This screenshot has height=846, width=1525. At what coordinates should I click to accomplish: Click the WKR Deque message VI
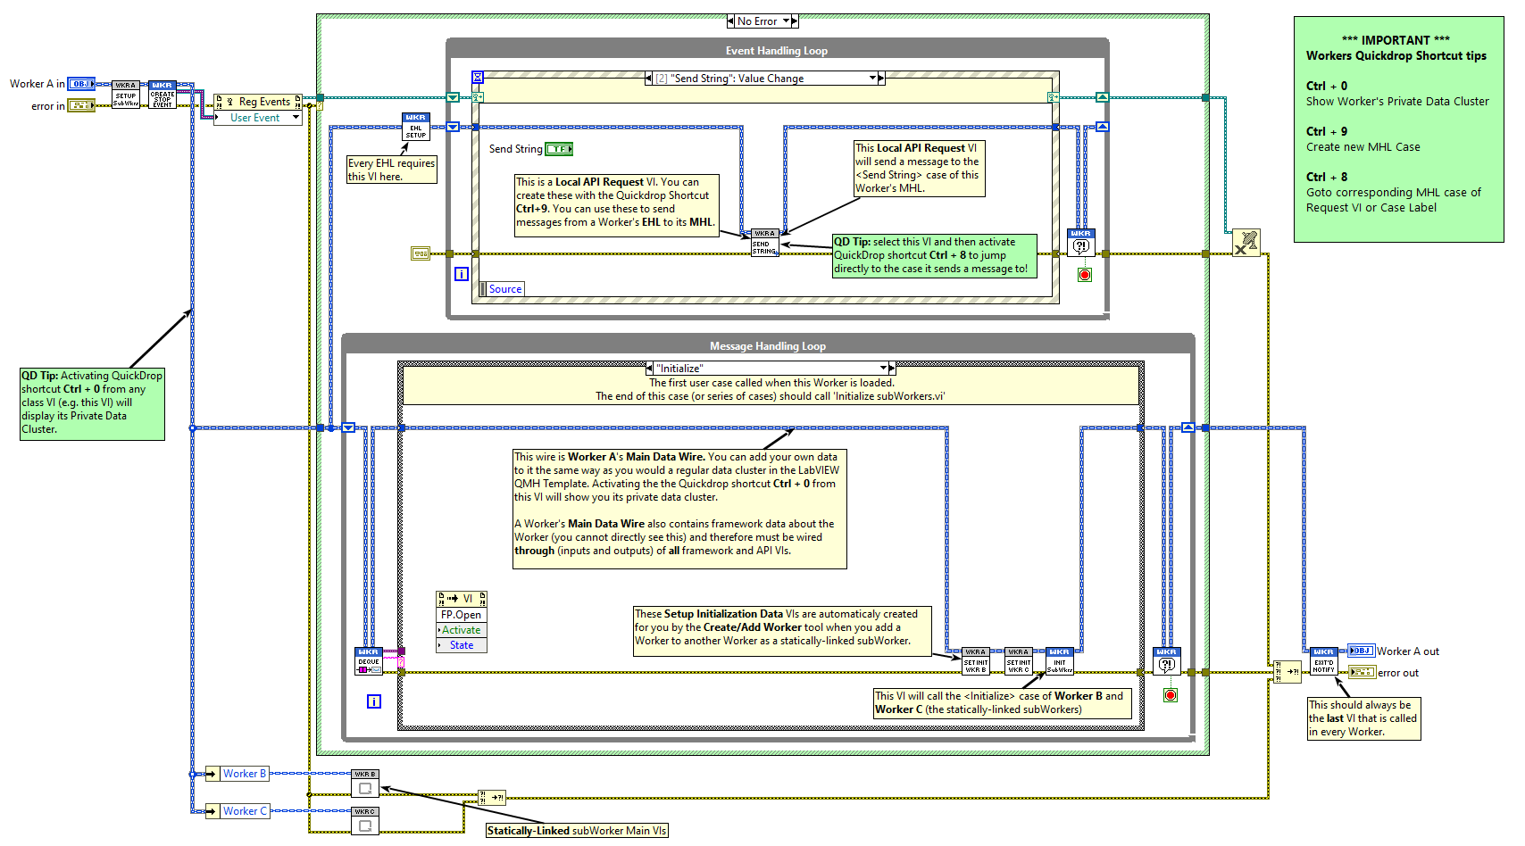pyautogui.click(x=369, y=661)
